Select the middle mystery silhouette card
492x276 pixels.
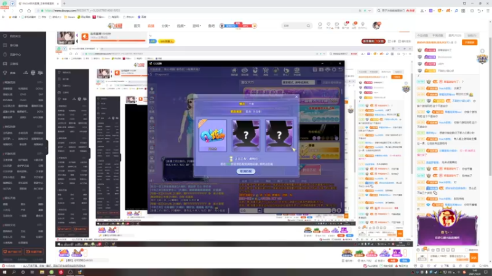point(245,135)
